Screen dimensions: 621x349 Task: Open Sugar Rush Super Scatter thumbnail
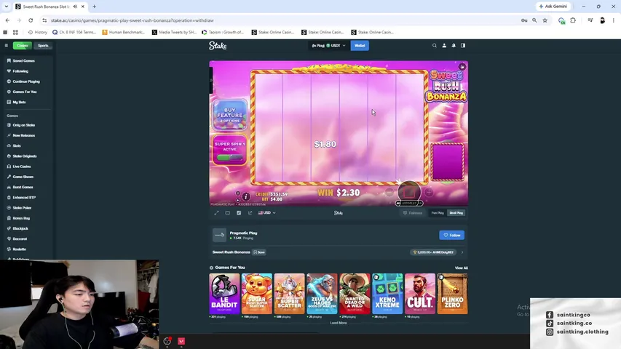click(257, 294)
